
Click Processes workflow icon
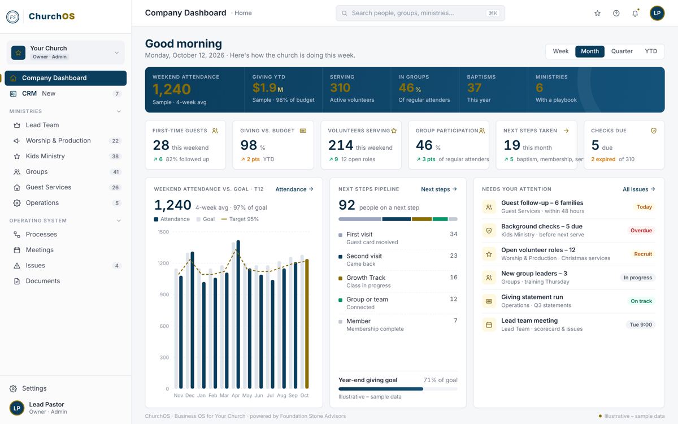[17, 234]
